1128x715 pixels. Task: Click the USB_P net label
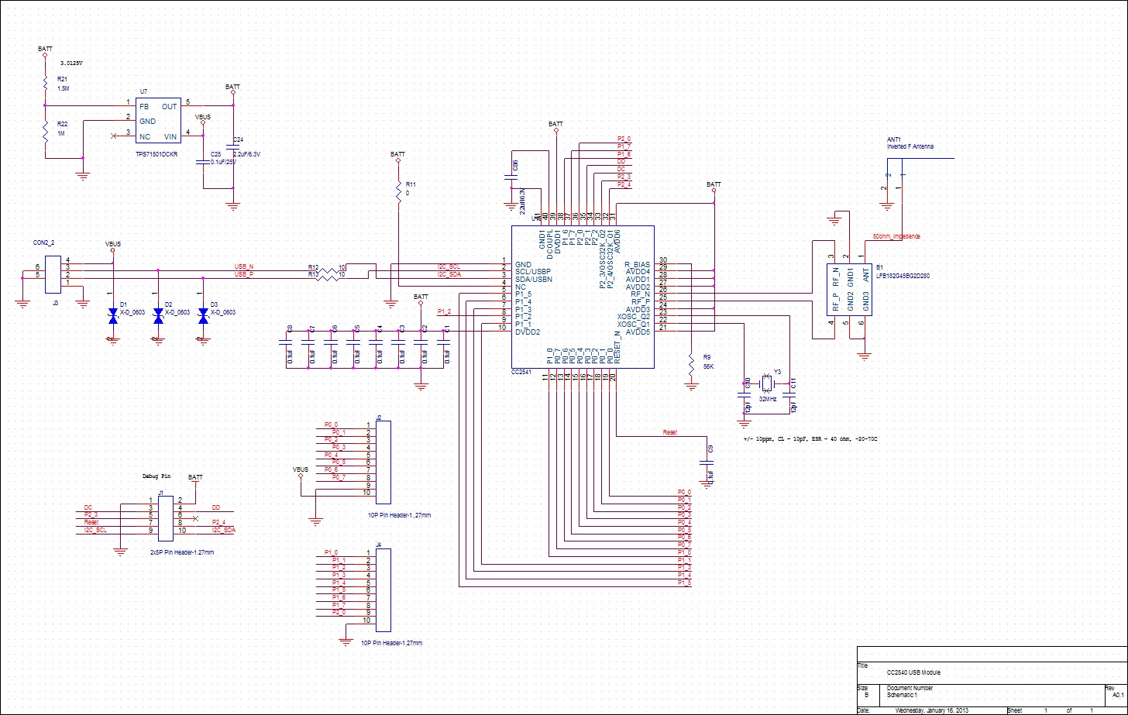tap(244, 273)
